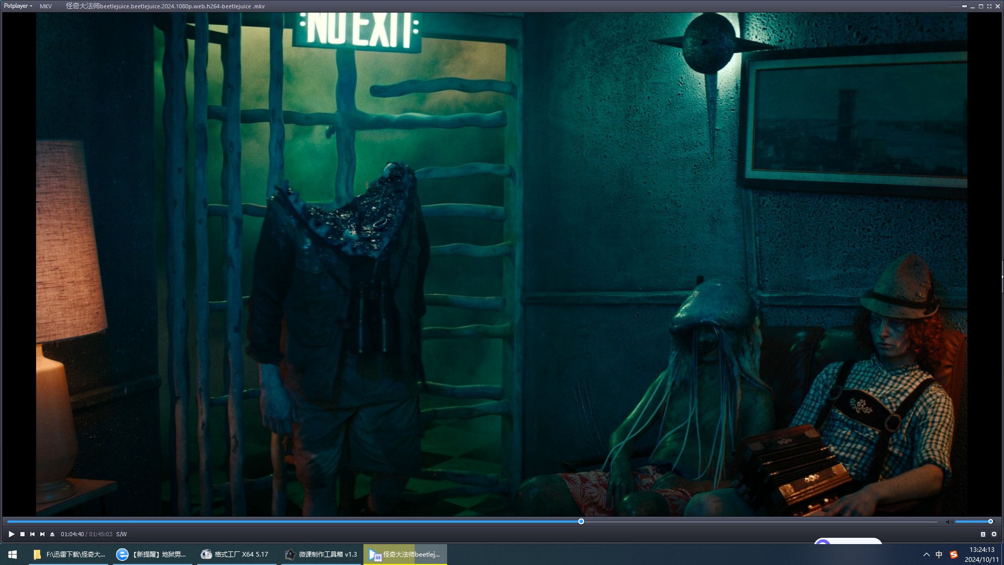Toggle fullscreen mode in the title bar

pyautogui.click(x=989, y=6)
